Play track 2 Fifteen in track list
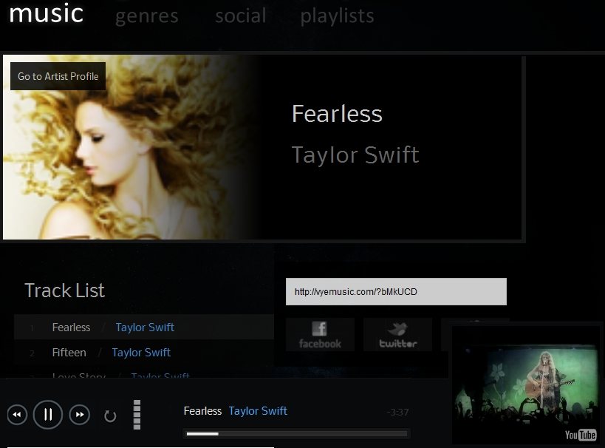The height and width of the screenshot is (448, 605). click(69, 353)
